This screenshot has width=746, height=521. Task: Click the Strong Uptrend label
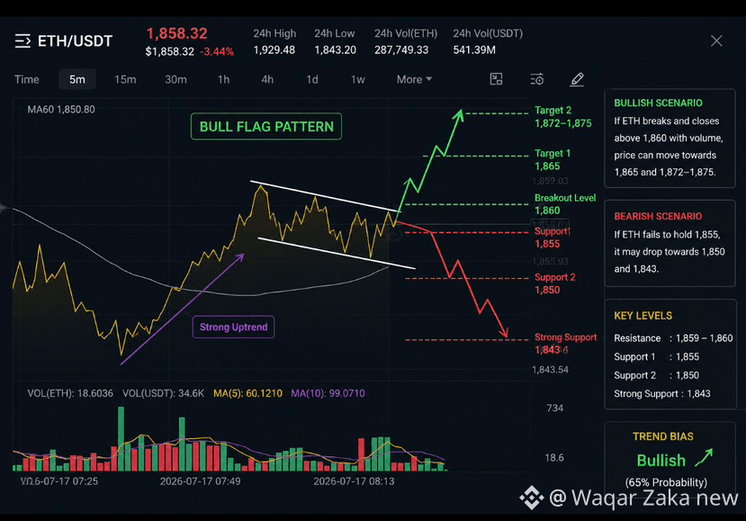point(234,327)
